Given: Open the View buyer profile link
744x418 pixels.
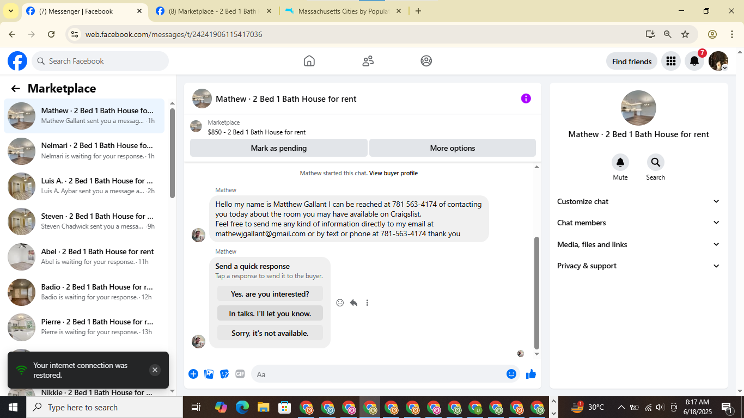Looking at the screenshot, I should [393, 173].
